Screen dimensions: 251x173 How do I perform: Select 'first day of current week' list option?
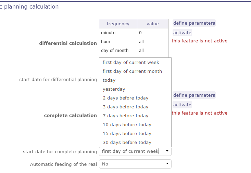(131, 63)
